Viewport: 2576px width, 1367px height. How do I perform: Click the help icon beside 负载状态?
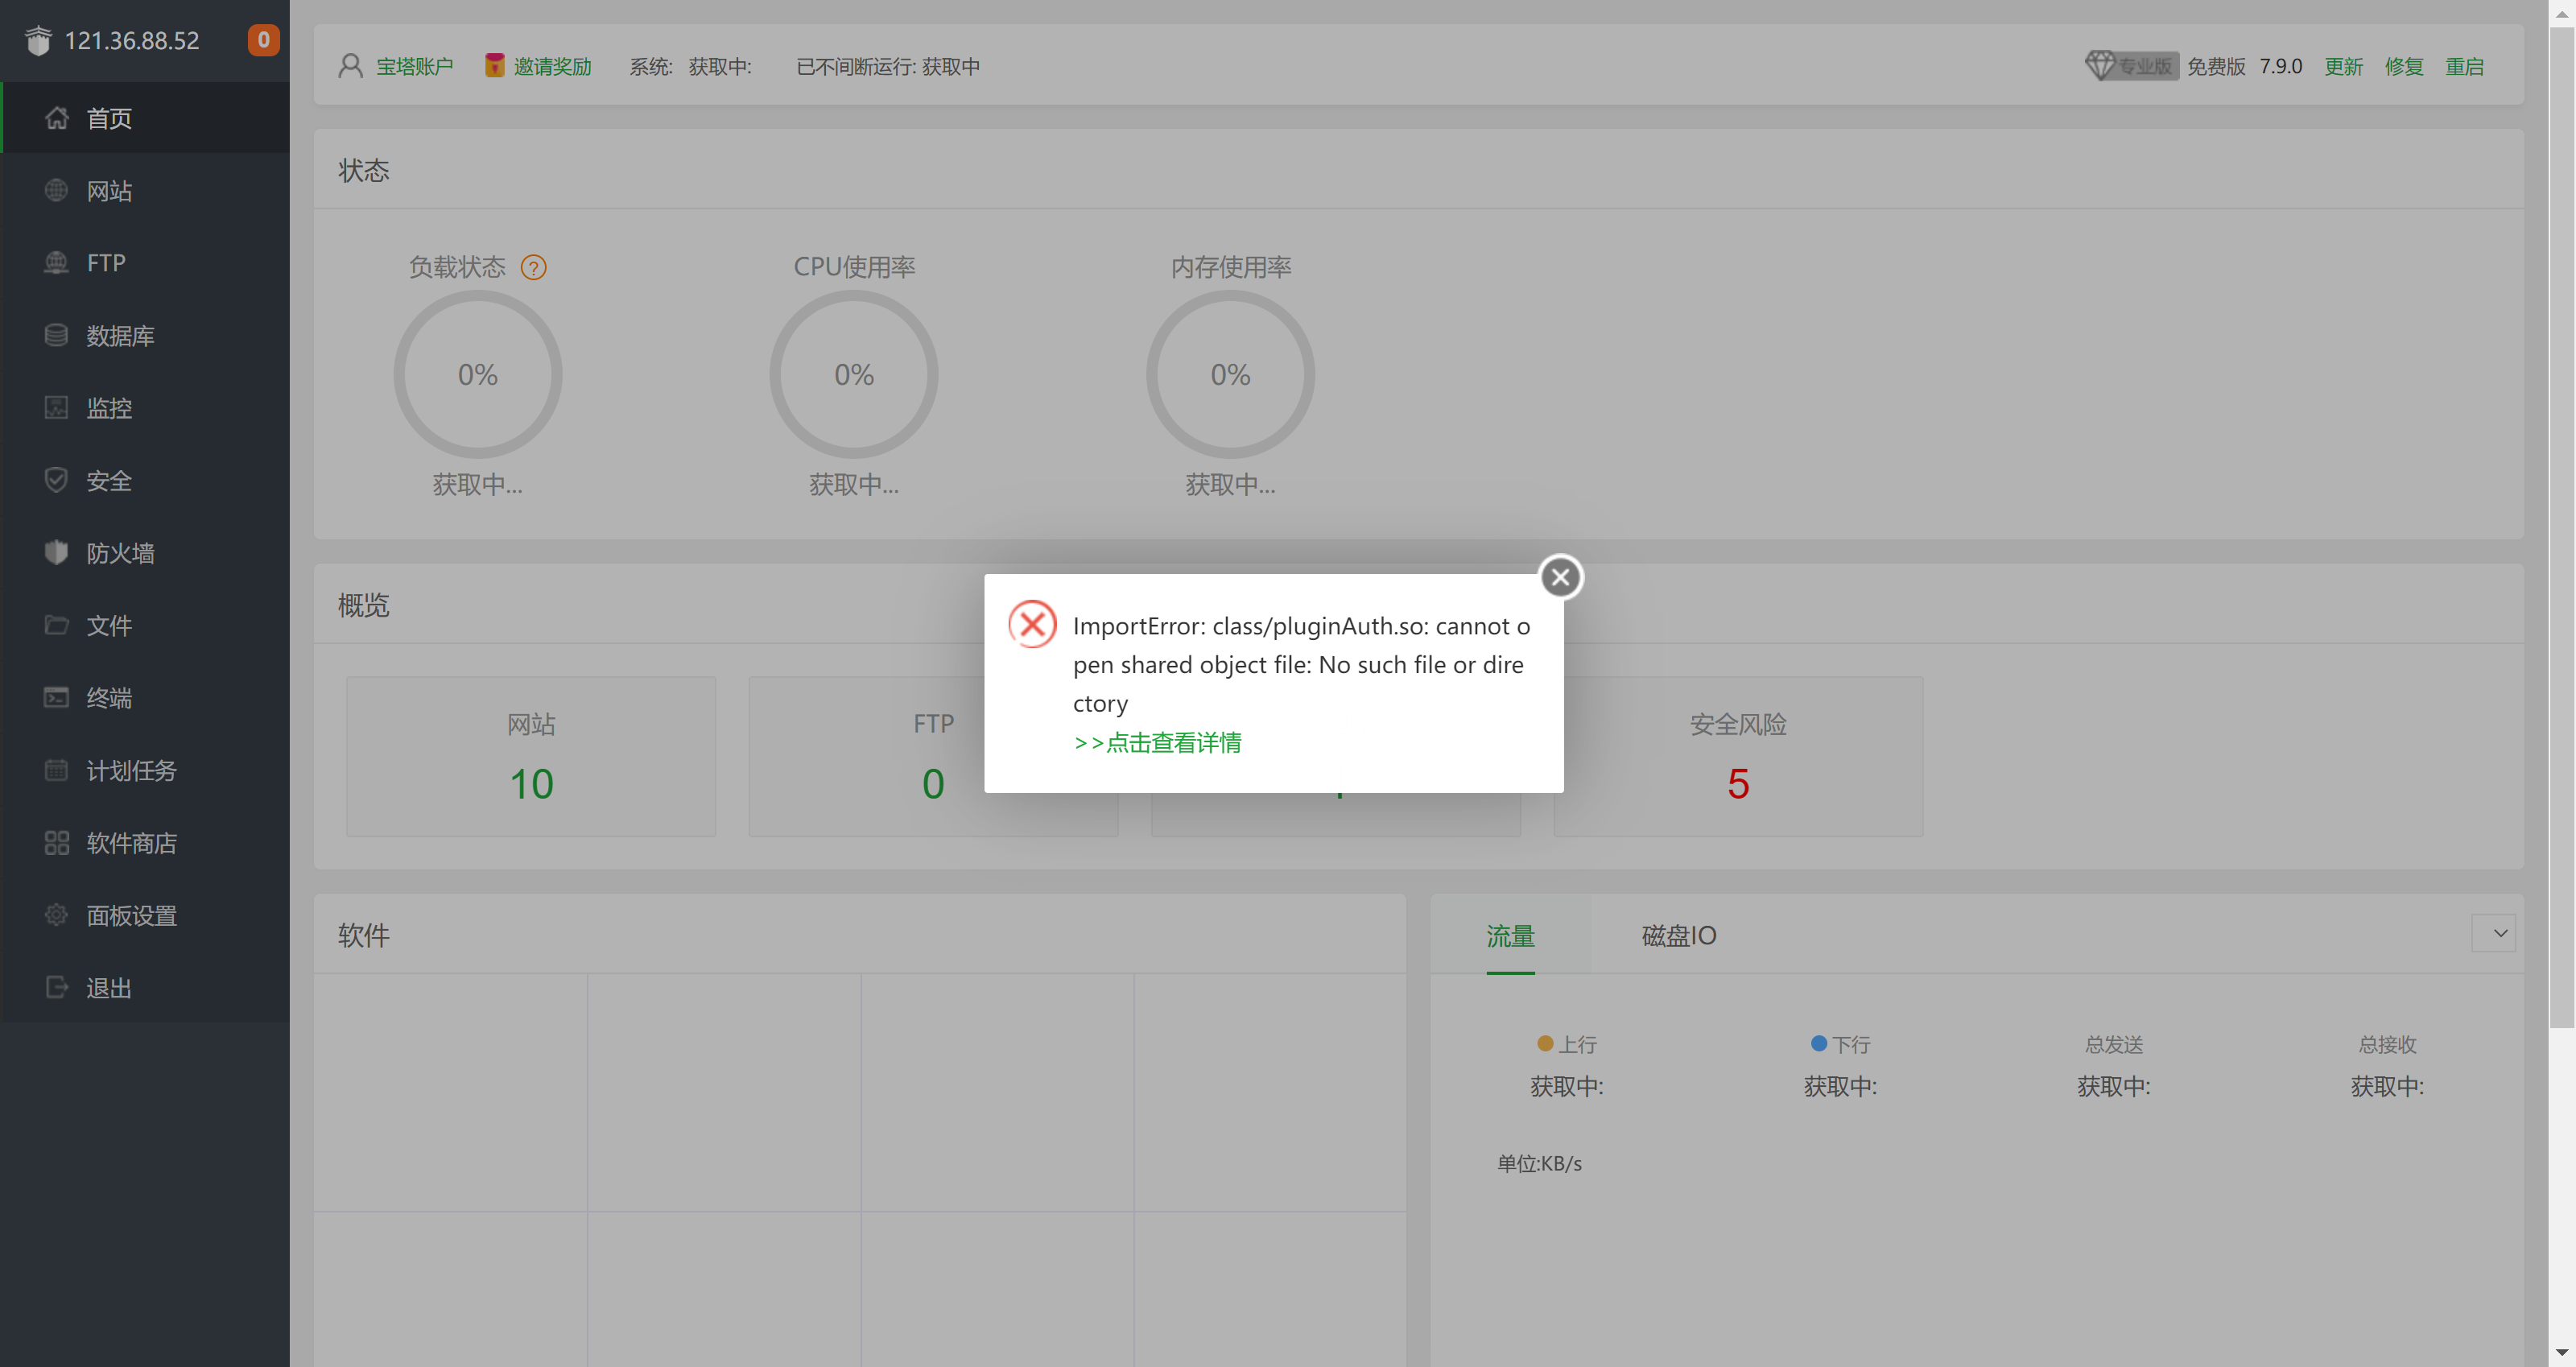(535, 267)
